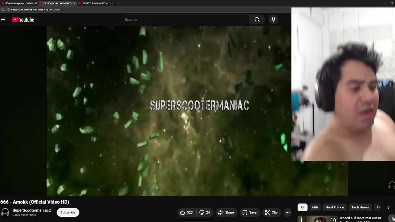The image size is (395, 222).
Task: Save video to a playlist
Action: 249,212
